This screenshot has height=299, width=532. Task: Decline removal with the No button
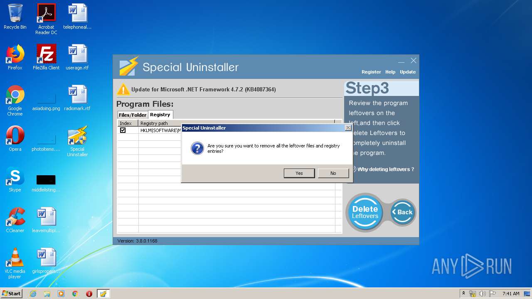tap(333, 173)
